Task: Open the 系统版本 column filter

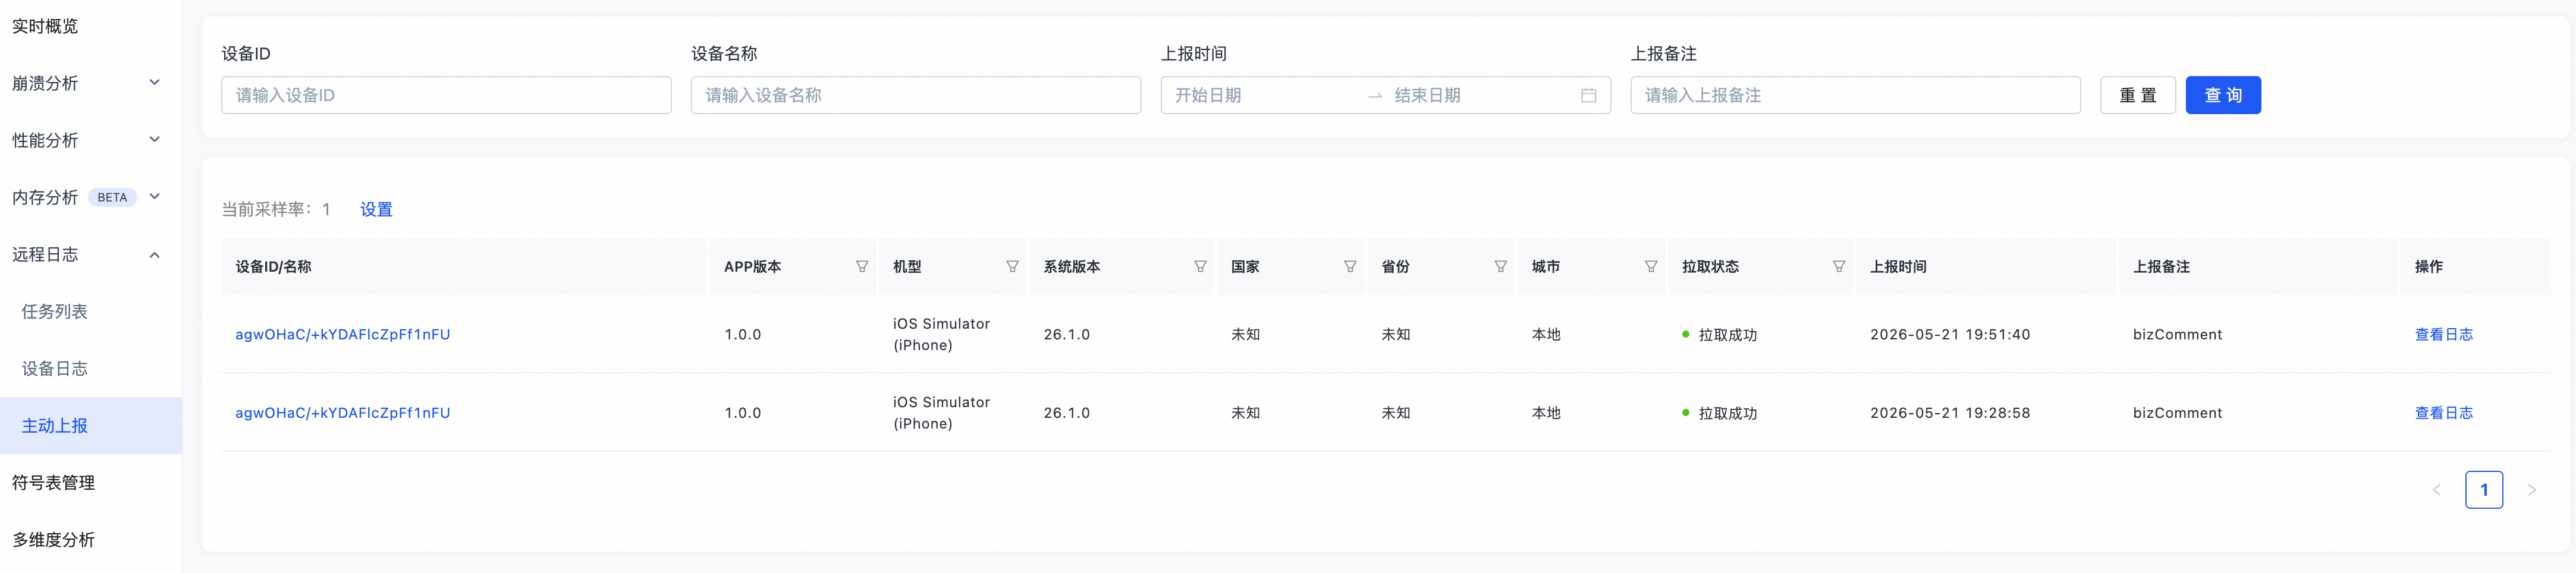Action: [1200, 267]
